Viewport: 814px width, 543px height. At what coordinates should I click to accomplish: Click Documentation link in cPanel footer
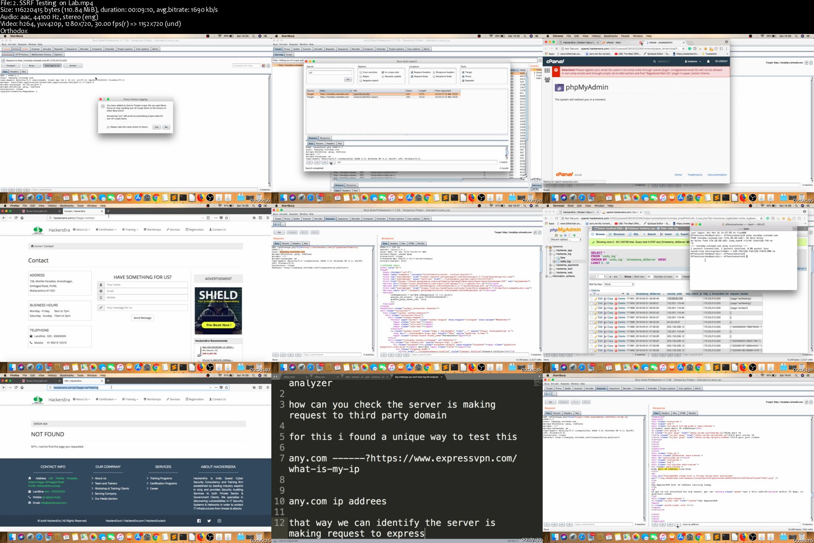pos(717,175)
